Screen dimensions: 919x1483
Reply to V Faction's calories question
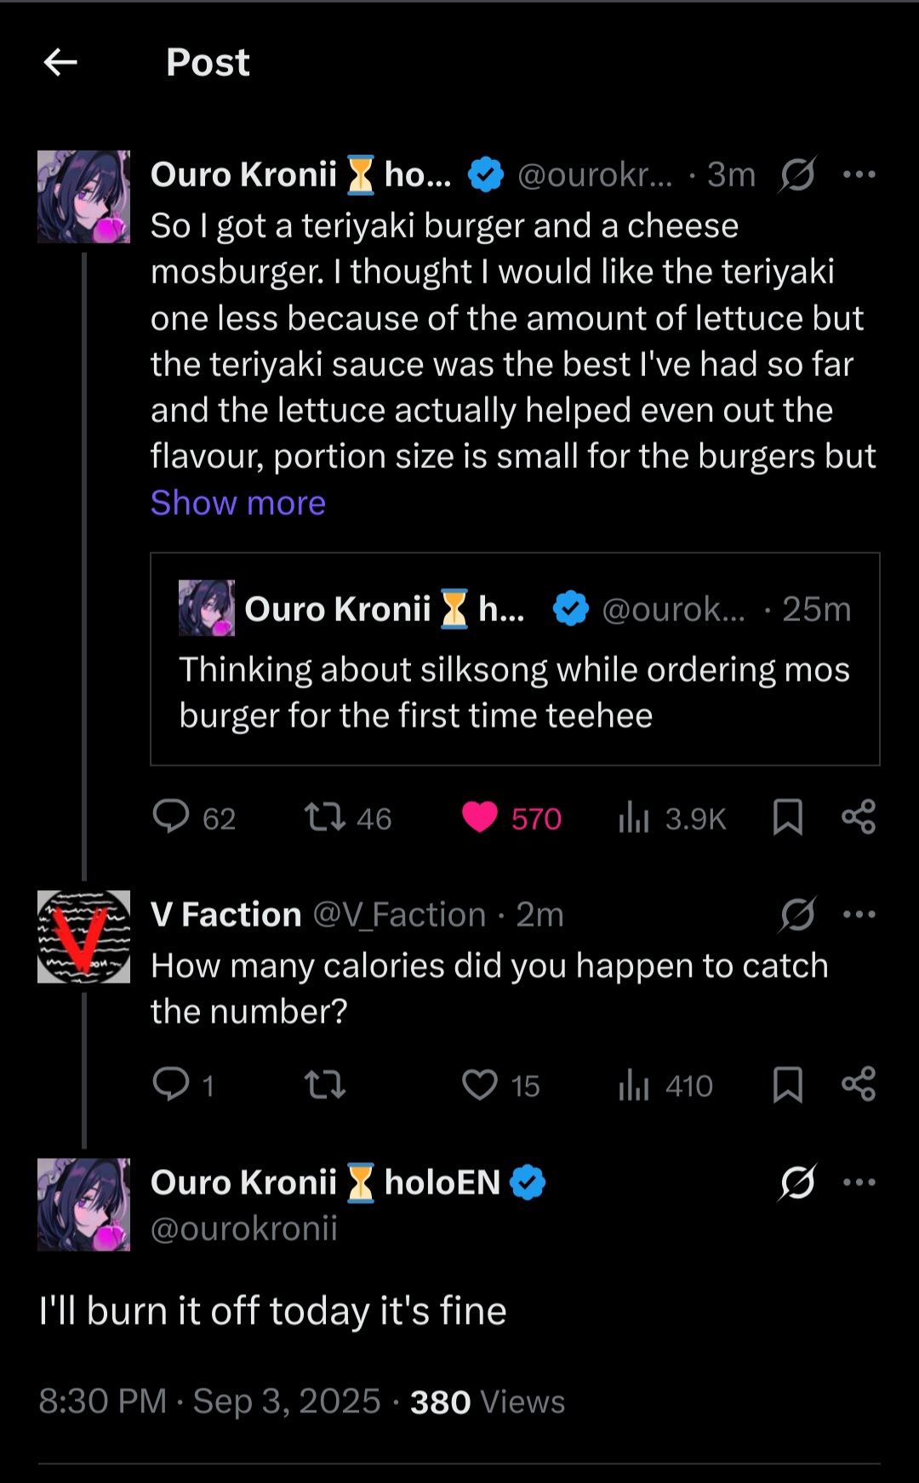171,1085
